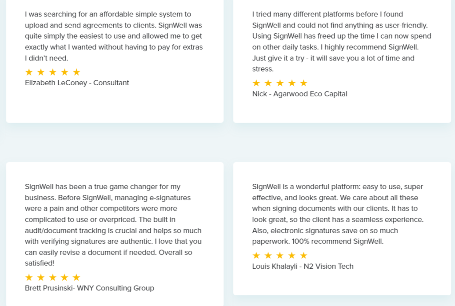This screenshot has width=455, height=306.
Task: Click the name Elizabeth LeConey - Consultant
Action: tap(77, 83)
